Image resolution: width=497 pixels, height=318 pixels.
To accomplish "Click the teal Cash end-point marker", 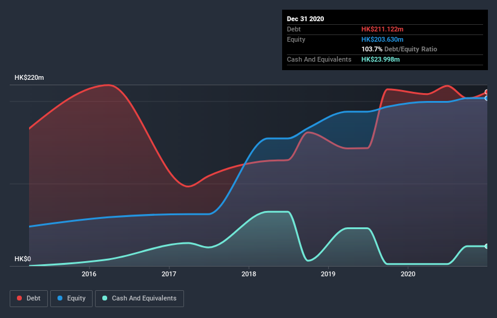I will pyautogui.click(x=487, y=246).
